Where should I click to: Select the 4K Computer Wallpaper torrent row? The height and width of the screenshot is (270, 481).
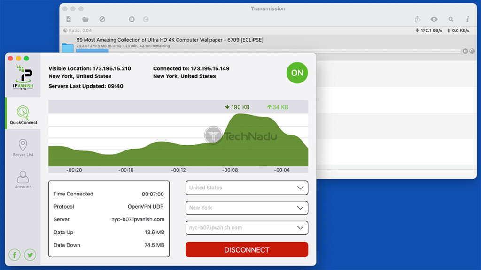pos(268,47)
